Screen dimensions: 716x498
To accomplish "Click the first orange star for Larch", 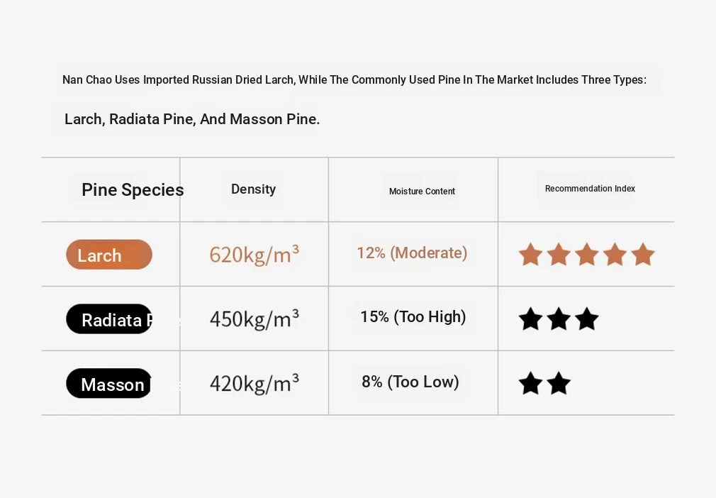I will pyautogui.click(x=530, y=255).
